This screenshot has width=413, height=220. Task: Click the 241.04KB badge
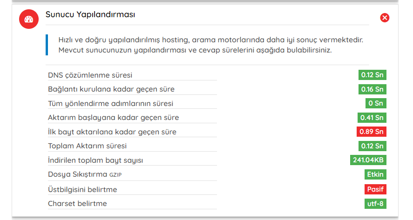(368, 160)
